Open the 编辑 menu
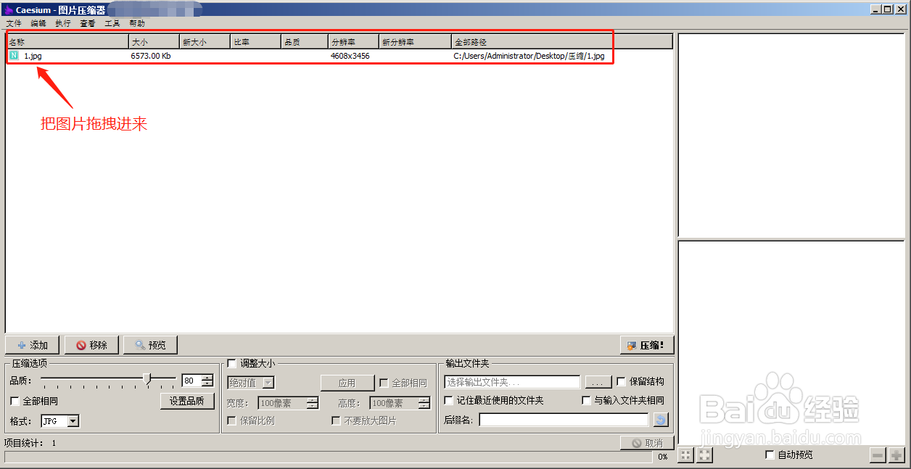 coord(38,23)
